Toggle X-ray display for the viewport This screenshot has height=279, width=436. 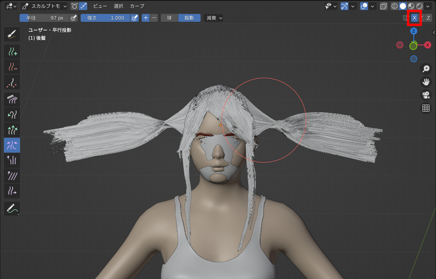[x=383, y=6]
